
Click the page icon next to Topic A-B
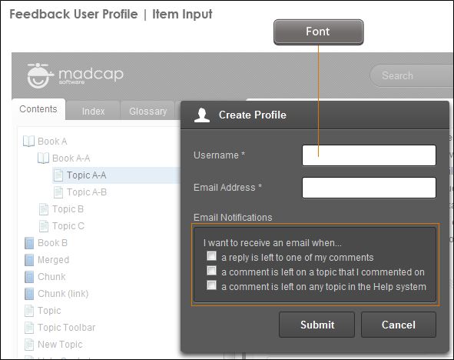coord(58,192)
